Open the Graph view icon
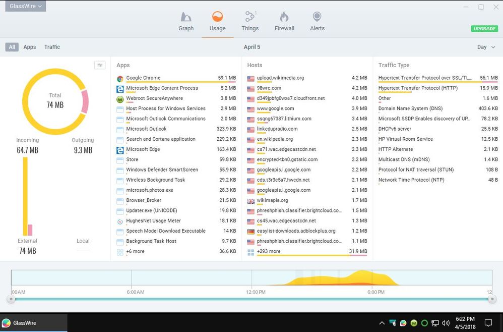The height and width of the screenshot is (332, 503). [x=186, y=17]
